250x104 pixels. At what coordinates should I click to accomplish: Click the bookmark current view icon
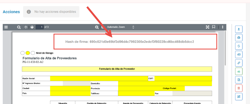pyautogui.click(x=214, y=27)
